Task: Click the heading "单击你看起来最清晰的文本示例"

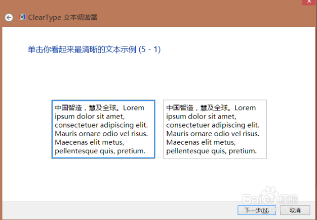Action: [82, 49]
